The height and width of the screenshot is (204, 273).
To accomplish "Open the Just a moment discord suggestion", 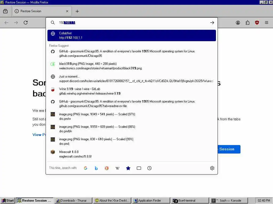I will click(x=132, y=79).
